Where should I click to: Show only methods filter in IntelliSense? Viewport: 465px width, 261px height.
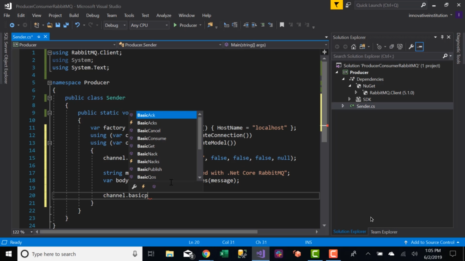pyautogui.click(x=154, y=187)
